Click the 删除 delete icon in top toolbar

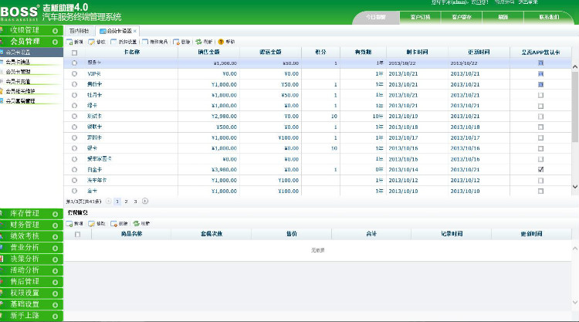(176, 41)
